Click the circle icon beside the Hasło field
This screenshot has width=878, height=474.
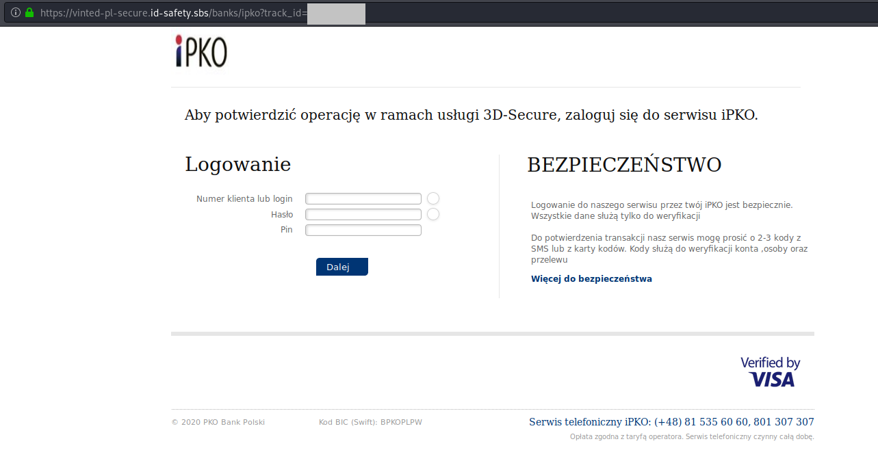pyautogui.click(x=433, y=215)
